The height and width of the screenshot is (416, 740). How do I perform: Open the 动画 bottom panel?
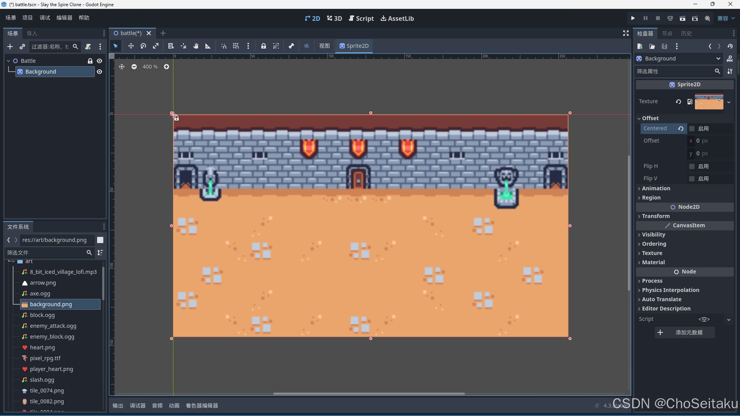pos(174,406)
